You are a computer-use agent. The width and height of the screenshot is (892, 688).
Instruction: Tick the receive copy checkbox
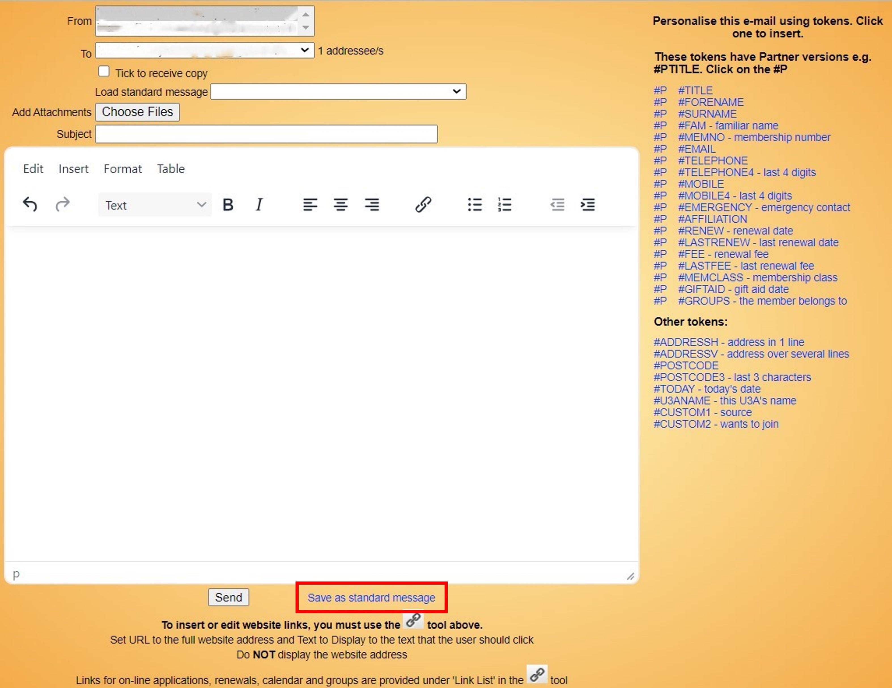click(x=104, y=71)
